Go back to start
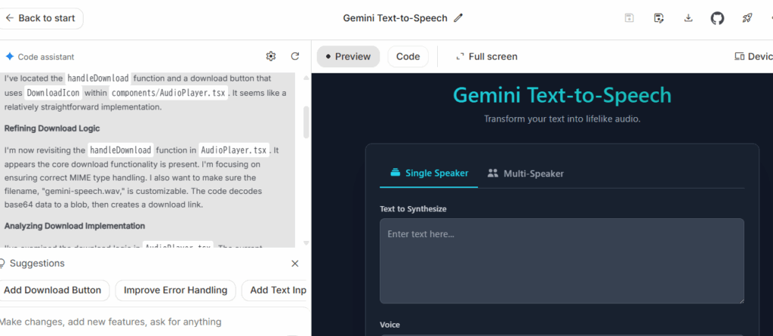The width and height of the screenshot is (773, 336). click(x=41, y=18)
